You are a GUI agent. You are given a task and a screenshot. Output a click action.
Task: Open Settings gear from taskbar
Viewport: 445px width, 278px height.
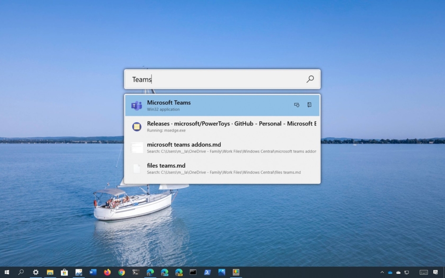point(36,272)
